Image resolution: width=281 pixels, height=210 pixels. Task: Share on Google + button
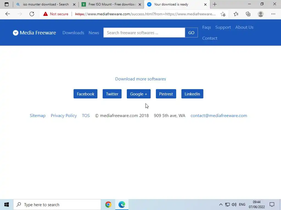click(139, 94)
